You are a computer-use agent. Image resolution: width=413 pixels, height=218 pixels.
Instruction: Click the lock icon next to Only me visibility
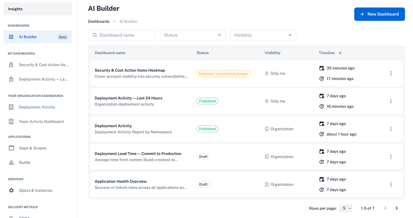[267, 73]
